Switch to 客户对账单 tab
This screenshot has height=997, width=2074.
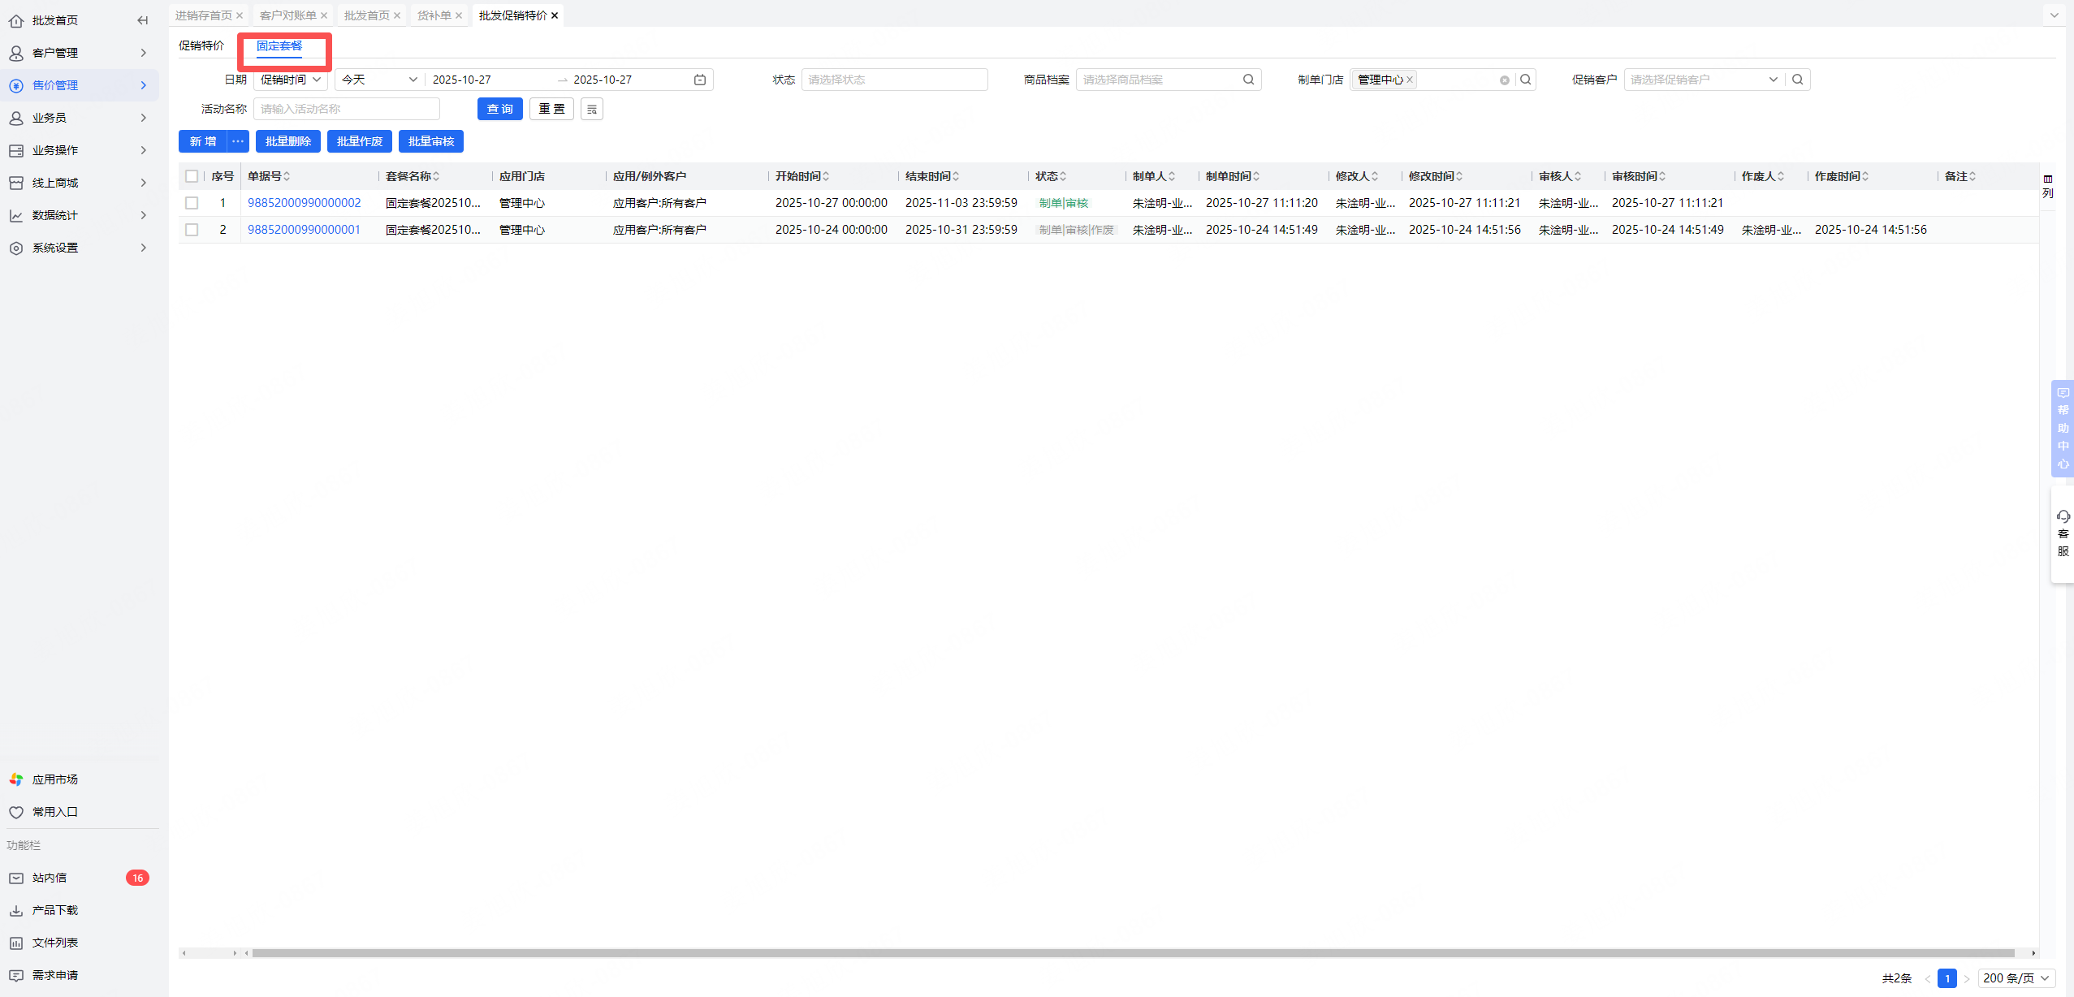[287, 15]
